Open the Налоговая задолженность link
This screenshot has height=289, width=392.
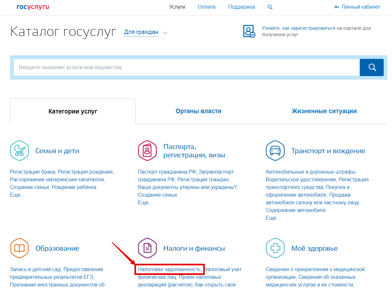(169, 269)
